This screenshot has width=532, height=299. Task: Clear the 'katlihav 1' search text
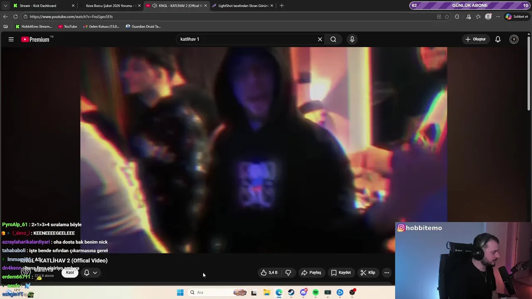click(x=320, y=39)
